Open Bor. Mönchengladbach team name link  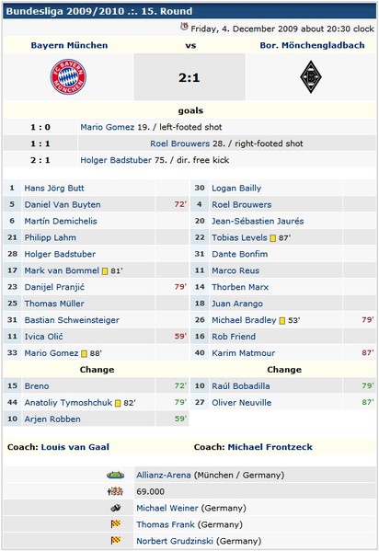tap(312, 45)
